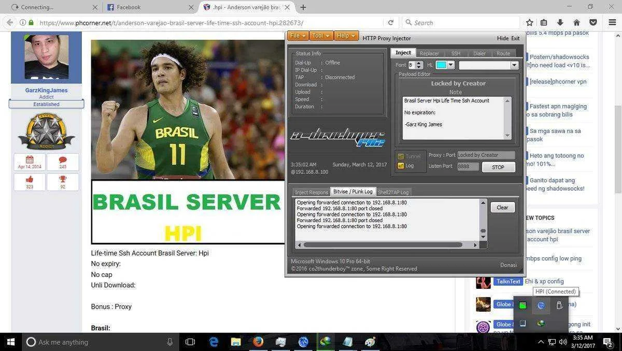This screenshot has width=622, height=351.
Task: Switch to the Inject tab
Action: tap(403, 53)
